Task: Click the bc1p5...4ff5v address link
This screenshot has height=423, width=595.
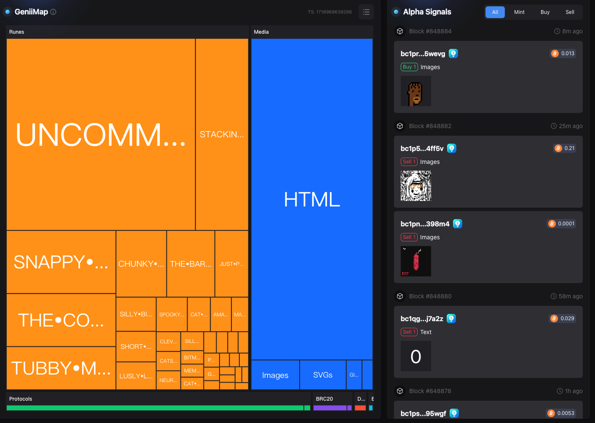Action: click(x=422, y=148)
